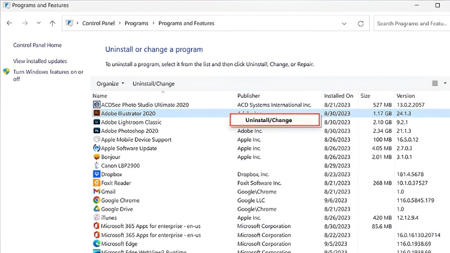Click the Apple Software Update icon
The image size is (450, 253).
[x=97, y=148]
